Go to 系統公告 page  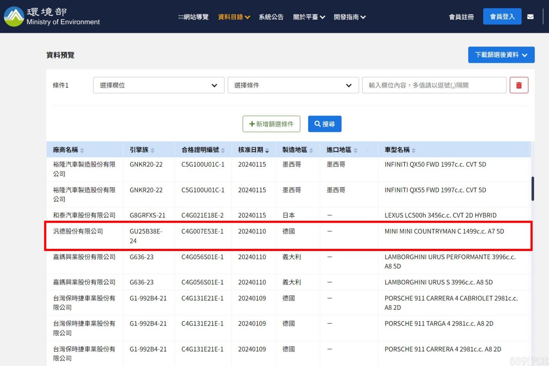coord(271,17)
